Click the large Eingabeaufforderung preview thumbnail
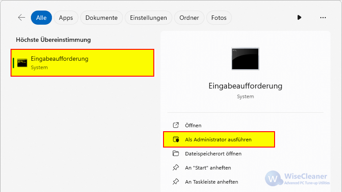 point(245,59)
